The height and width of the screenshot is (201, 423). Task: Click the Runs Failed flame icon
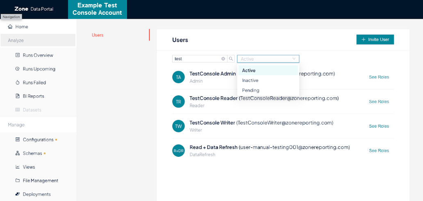[18, 82]
